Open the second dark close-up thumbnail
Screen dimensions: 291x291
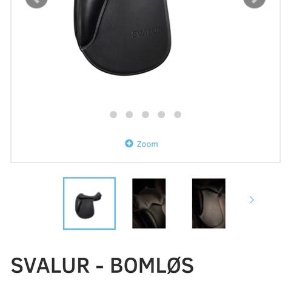pyautogui.click(x=149, y=204)
